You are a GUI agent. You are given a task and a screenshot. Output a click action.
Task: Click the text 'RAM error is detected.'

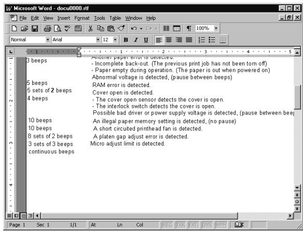(121, 85)
